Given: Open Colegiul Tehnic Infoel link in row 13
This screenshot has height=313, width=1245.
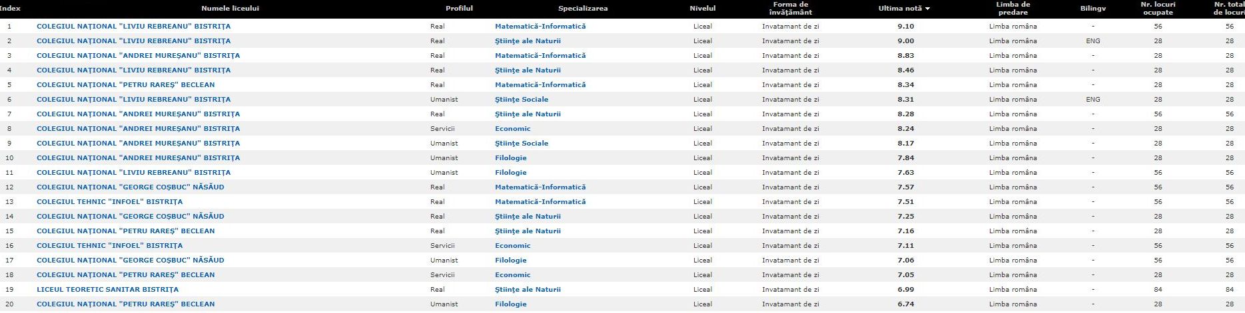Looking at the screenshot, I should pos(109,202).
